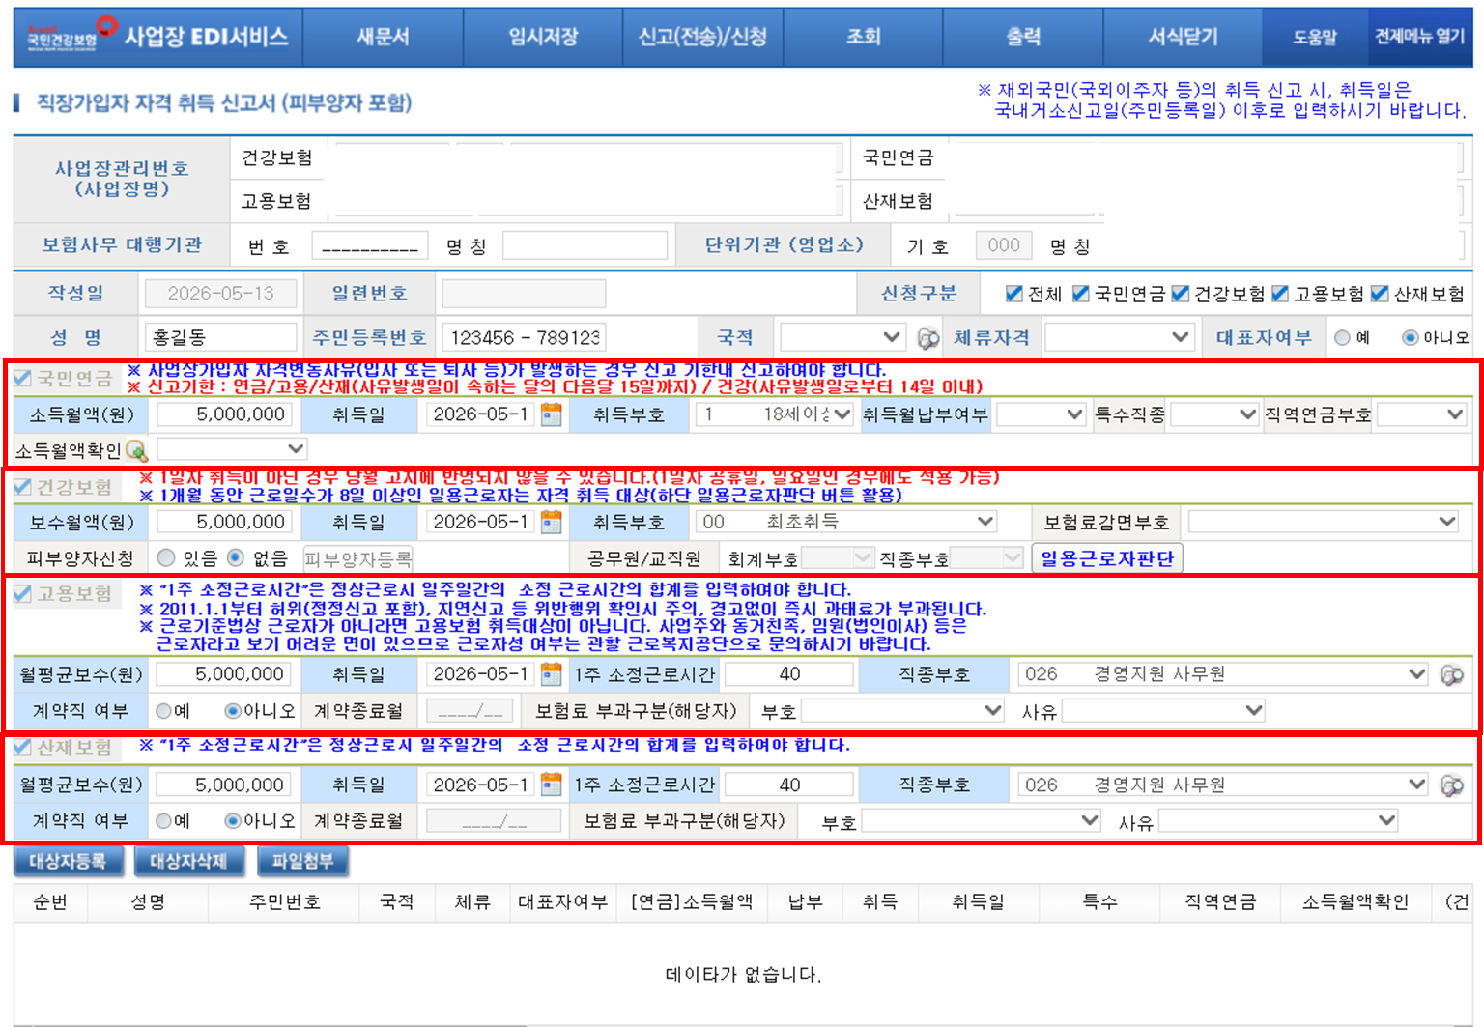Viewport: 1484px width, 1027px height.
Task: Click 전체메뉴 열기
Action: (1420, 37)
